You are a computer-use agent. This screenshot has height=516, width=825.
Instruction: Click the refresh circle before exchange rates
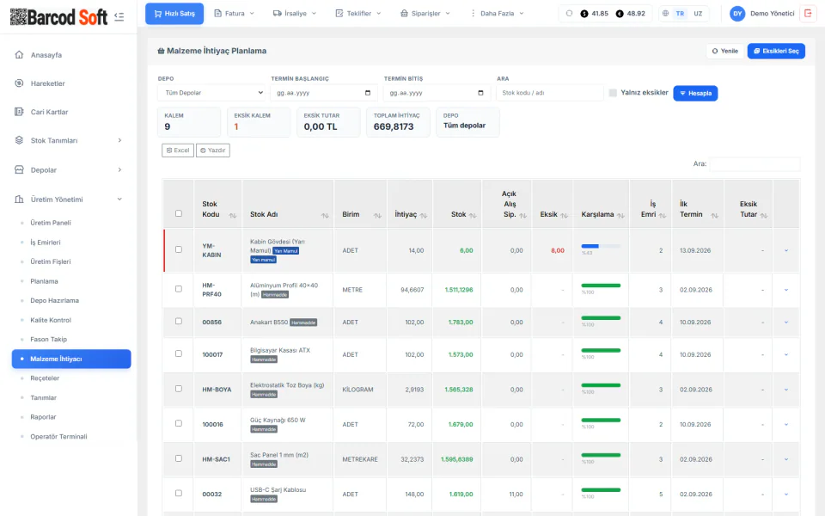coord(569,14)
